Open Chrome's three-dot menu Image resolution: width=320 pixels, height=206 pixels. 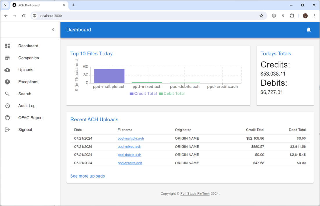click(314, 16)
